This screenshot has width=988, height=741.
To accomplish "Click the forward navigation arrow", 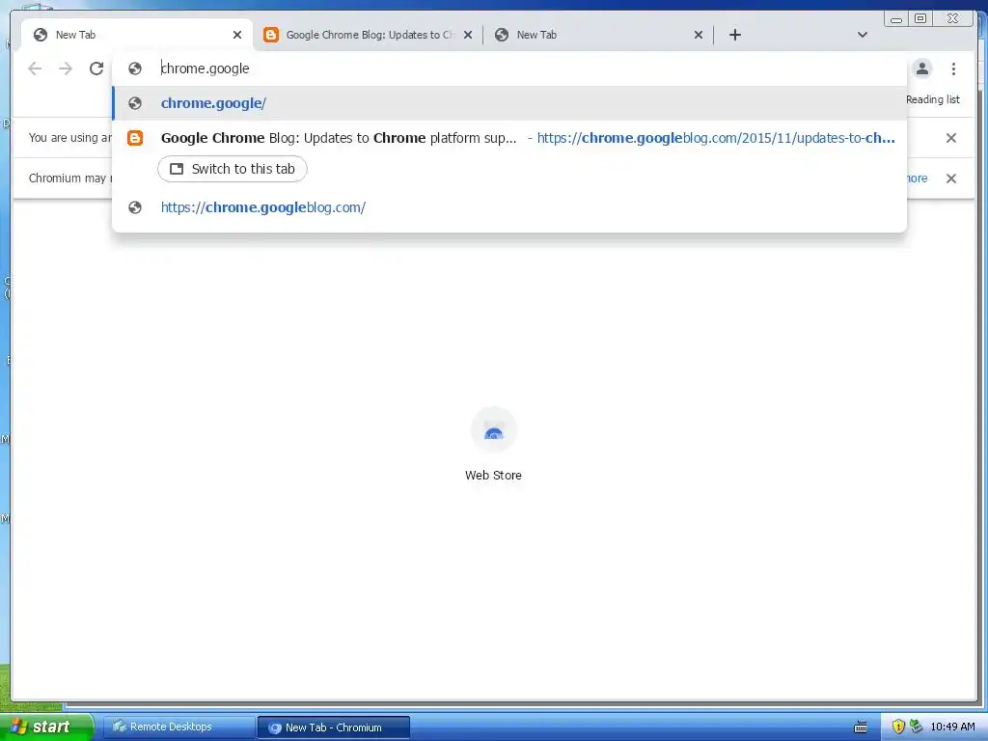I will (66, 69).
